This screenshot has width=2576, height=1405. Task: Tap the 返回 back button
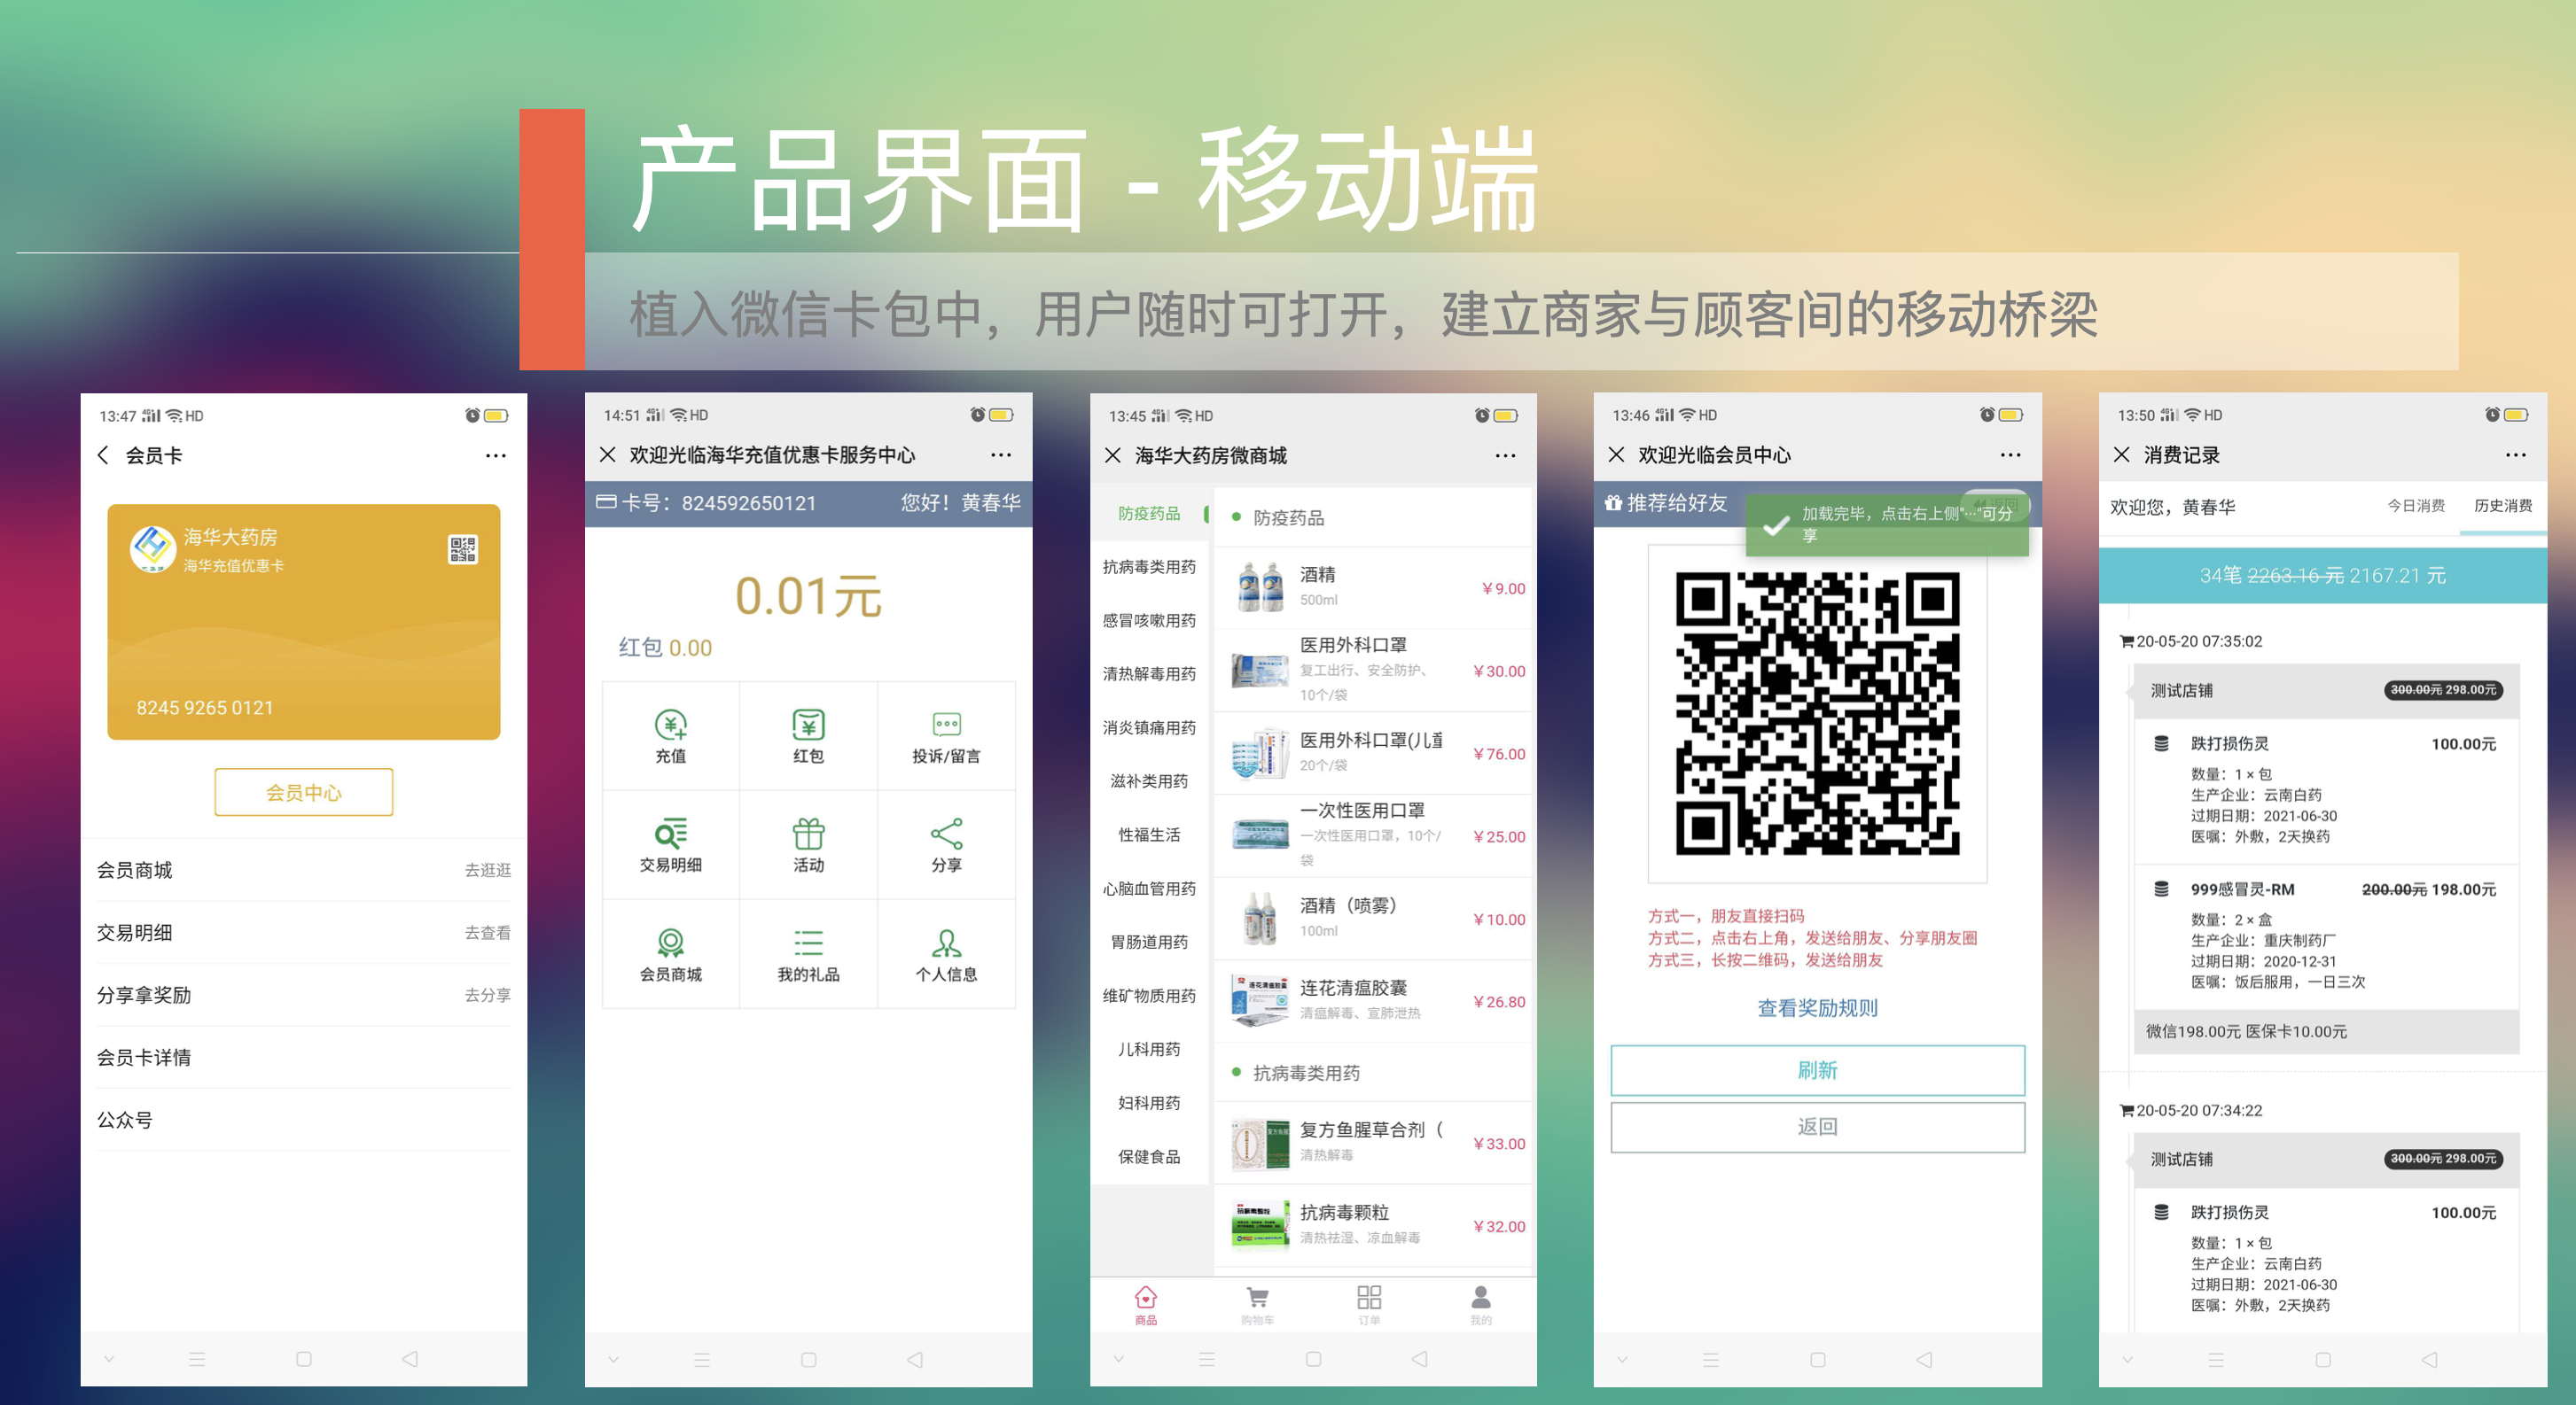coord(1817,1127)
